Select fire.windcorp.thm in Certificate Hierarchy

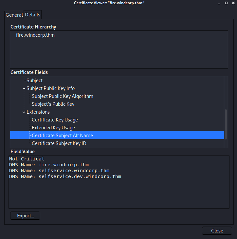pyautogui.click(x=35, y=35)
